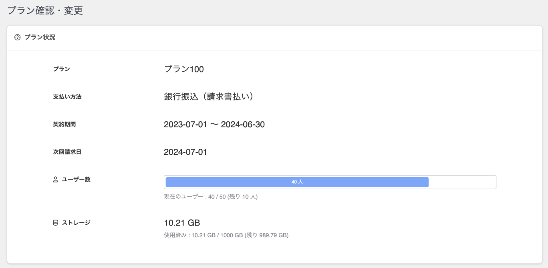Click the 契約期間 row label

click(x=64, y=124)
